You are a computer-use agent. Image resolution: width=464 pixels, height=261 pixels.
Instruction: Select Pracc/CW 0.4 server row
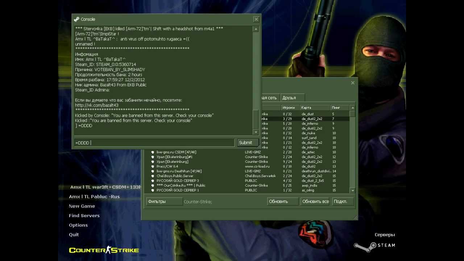(x=246, y=166)
